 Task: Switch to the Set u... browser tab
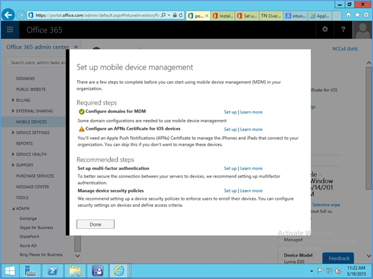[247, 16]
